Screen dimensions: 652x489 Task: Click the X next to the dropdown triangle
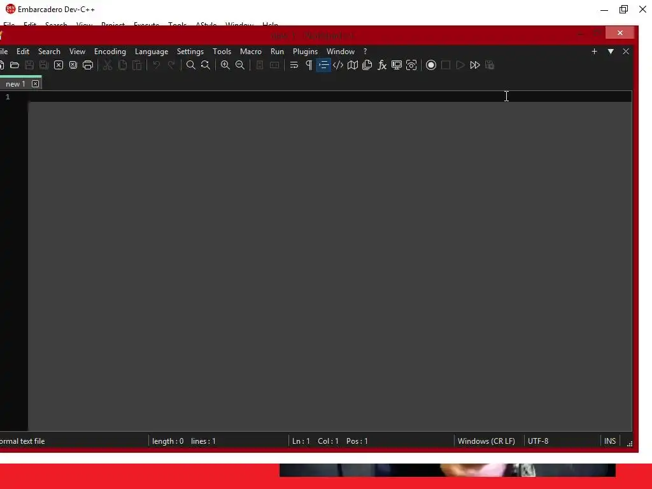tap(626, 52)
